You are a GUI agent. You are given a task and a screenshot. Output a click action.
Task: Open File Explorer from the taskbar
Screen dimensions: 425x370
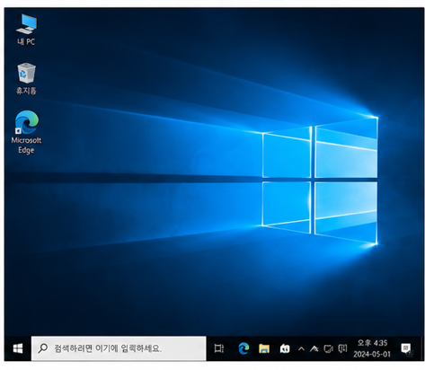coord(264,348)
